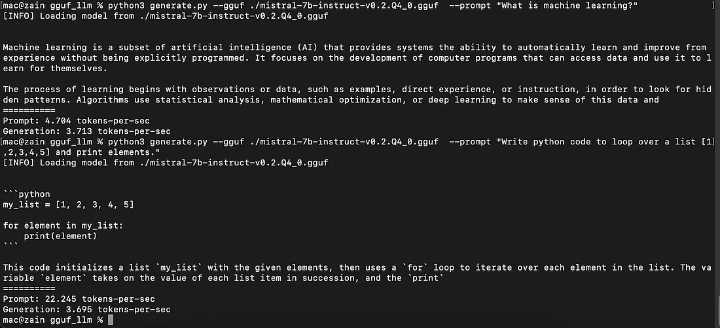Click the terminal cursor block at the last prompt
Screen dimensions: 720x328
tap(111, 320)
